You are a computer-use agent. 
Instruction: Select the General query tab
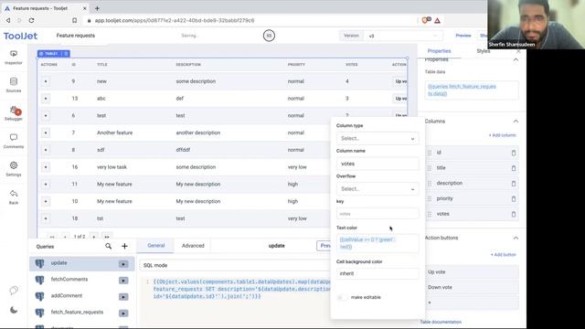click(156, 246)
